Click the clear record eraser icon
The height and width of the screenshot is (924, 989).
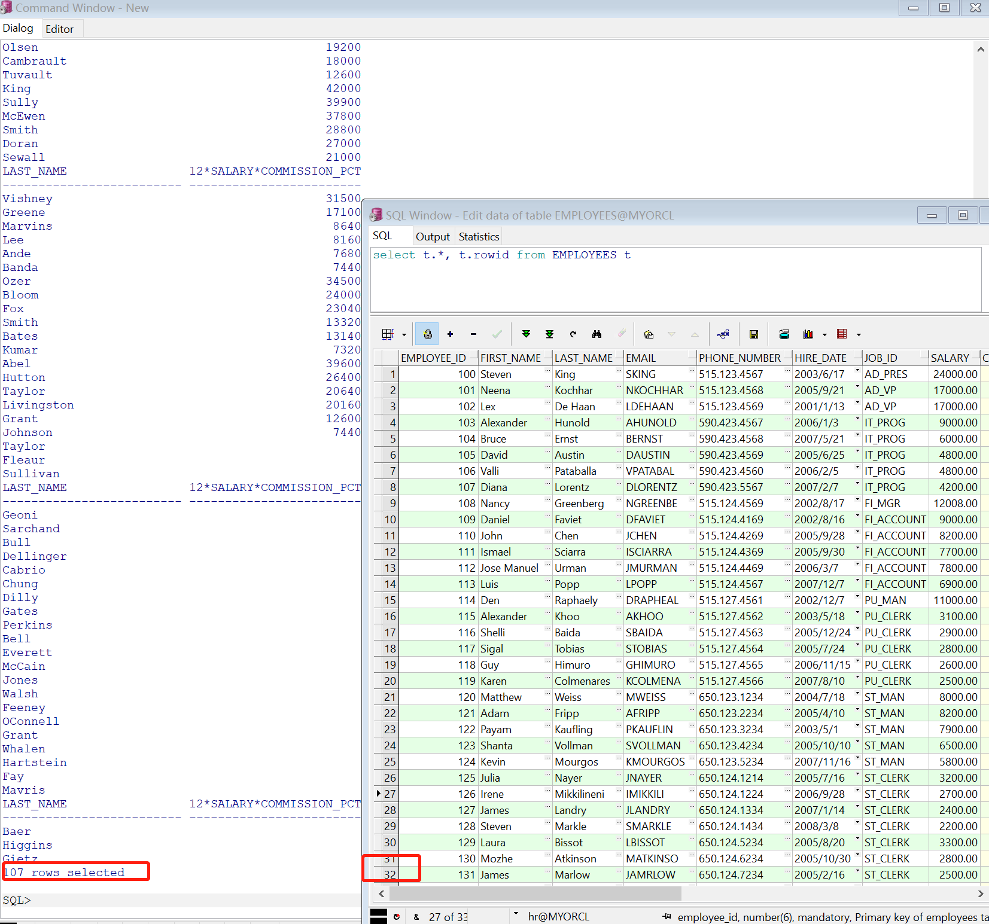[621, 334]
